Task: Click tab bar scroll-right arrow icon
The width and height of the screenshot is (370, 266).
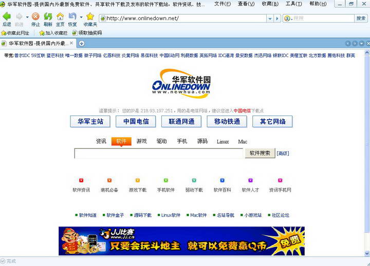Action: coord(355,43)
